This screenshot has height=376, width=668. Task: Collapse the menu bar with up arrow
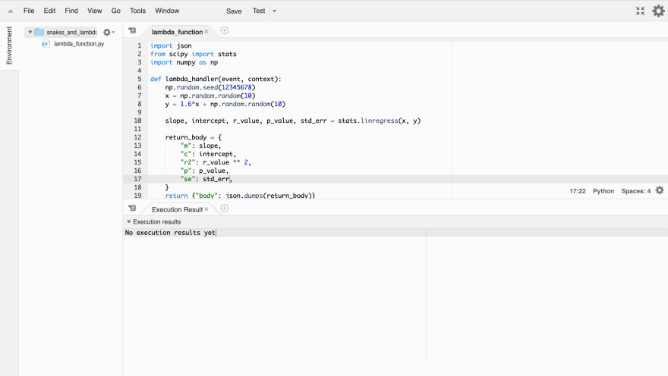click(10, 11)
